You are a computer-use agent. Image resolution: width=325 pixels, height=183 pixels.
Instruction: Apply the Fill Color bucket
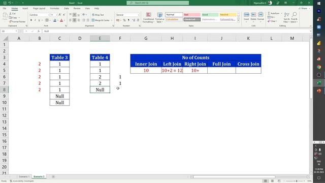click(55, 20)
